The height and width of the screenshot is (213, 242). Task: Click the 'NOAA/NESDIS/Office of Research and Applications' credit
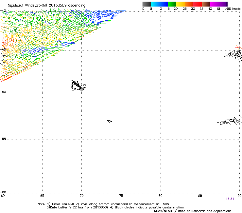(x=193, y=211)
